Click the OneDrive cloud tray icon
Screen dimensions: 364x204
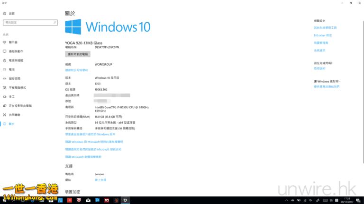293,200
